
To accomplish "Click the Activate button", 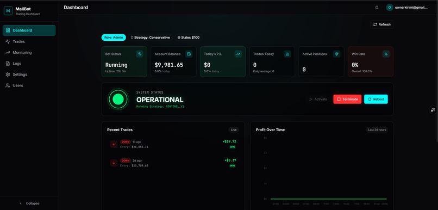I will pos(318,99).
